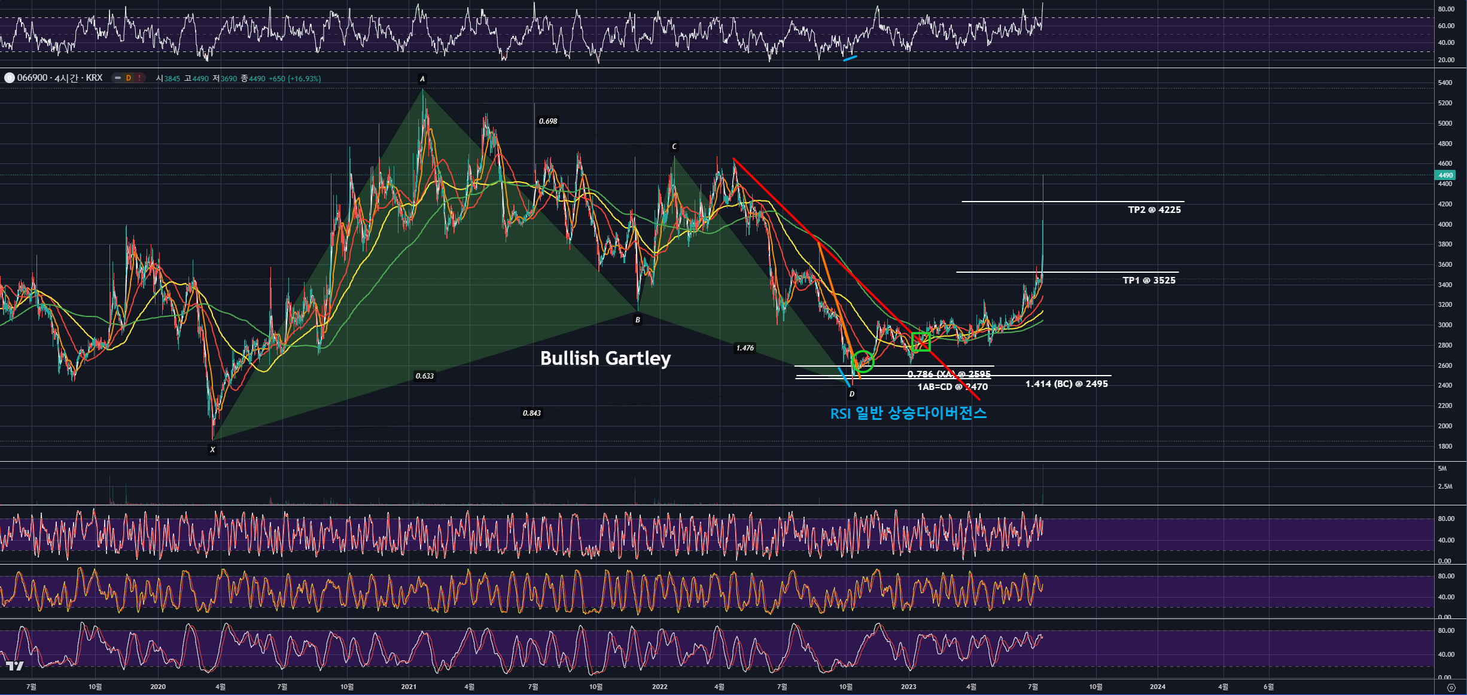Click the 2023 label on time axis
The width and height of the screenshot is (1467, 695).
pyautogui.click(x=908, y=687)
